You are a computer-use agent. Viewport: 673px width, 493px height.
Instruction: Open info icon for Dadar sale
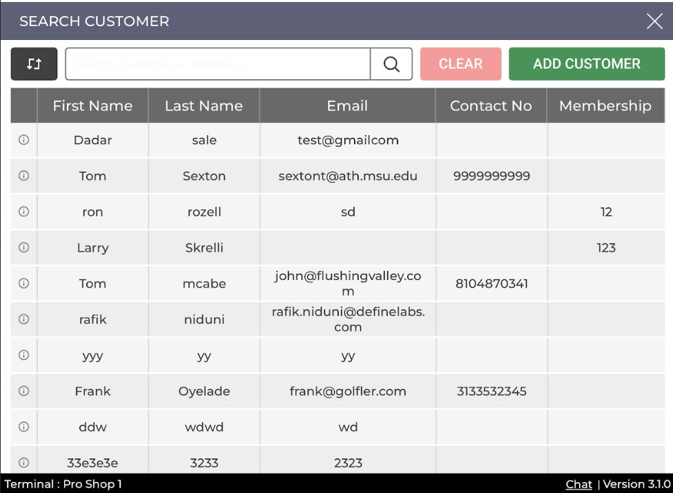click(23, 140)
